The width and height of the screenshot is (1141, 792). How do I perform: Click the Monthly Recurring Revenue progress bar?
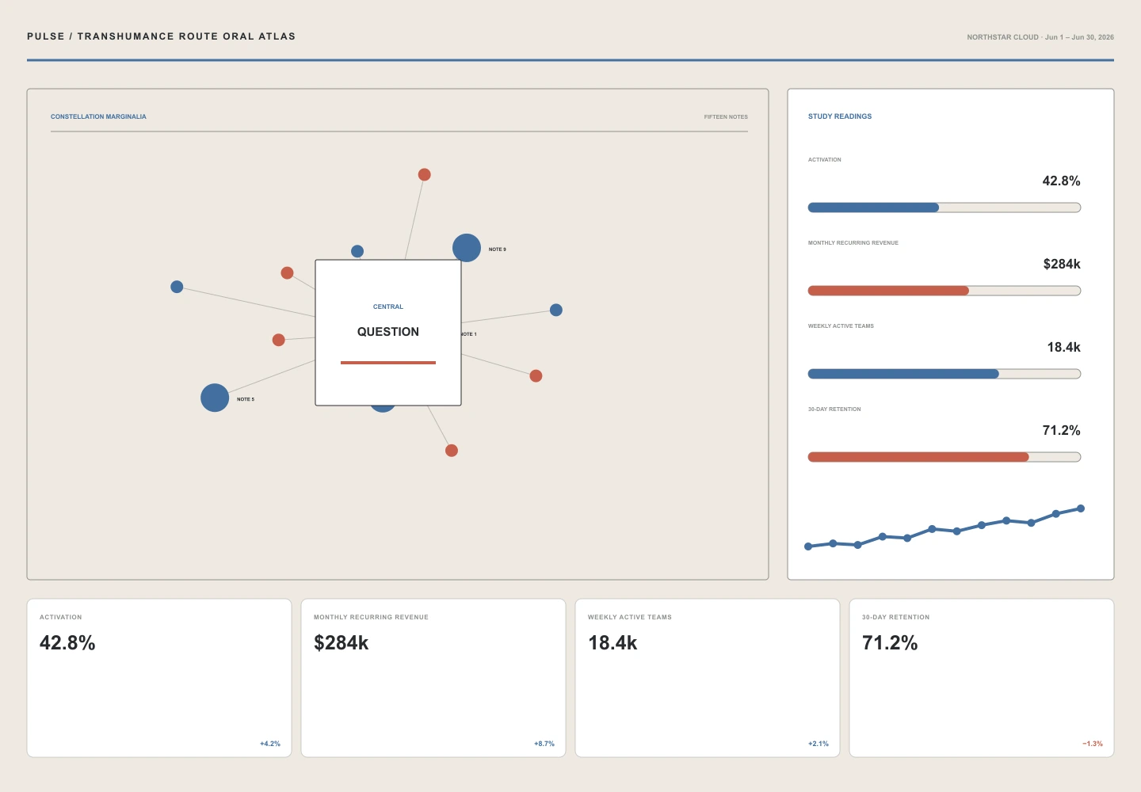944,291
